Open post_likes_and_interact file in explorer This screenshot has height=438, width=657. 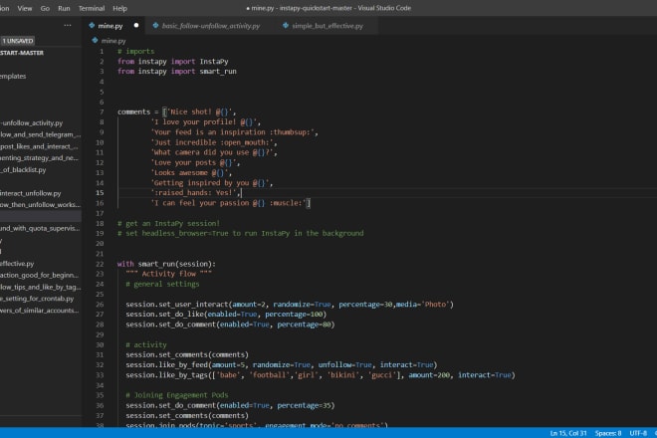[x=39, y=146]
